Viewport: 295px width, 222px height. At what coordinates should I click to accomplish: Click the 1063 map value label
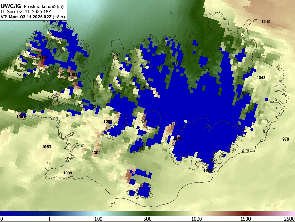(x=47, y=147)
